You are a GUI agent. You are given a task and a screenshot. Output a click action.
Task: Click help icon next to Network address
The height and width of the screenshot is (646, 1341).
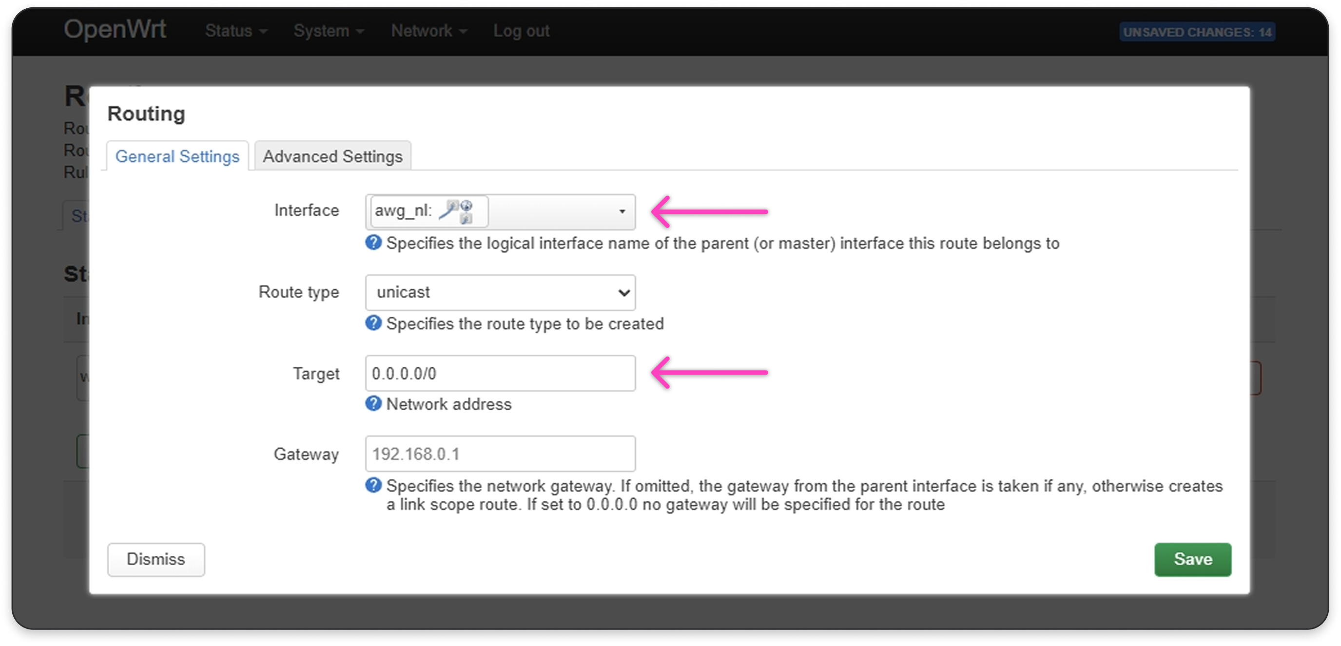coord(373,403)
